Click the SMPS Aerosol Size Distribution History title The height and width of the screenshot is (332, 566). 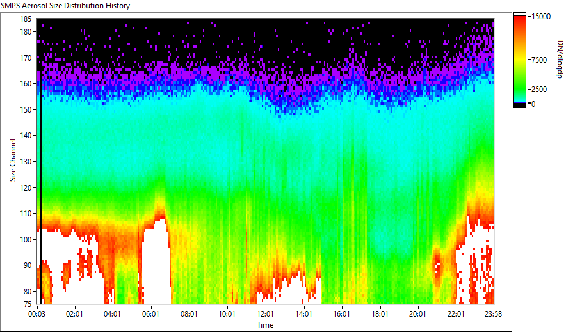tap(65, 6)
